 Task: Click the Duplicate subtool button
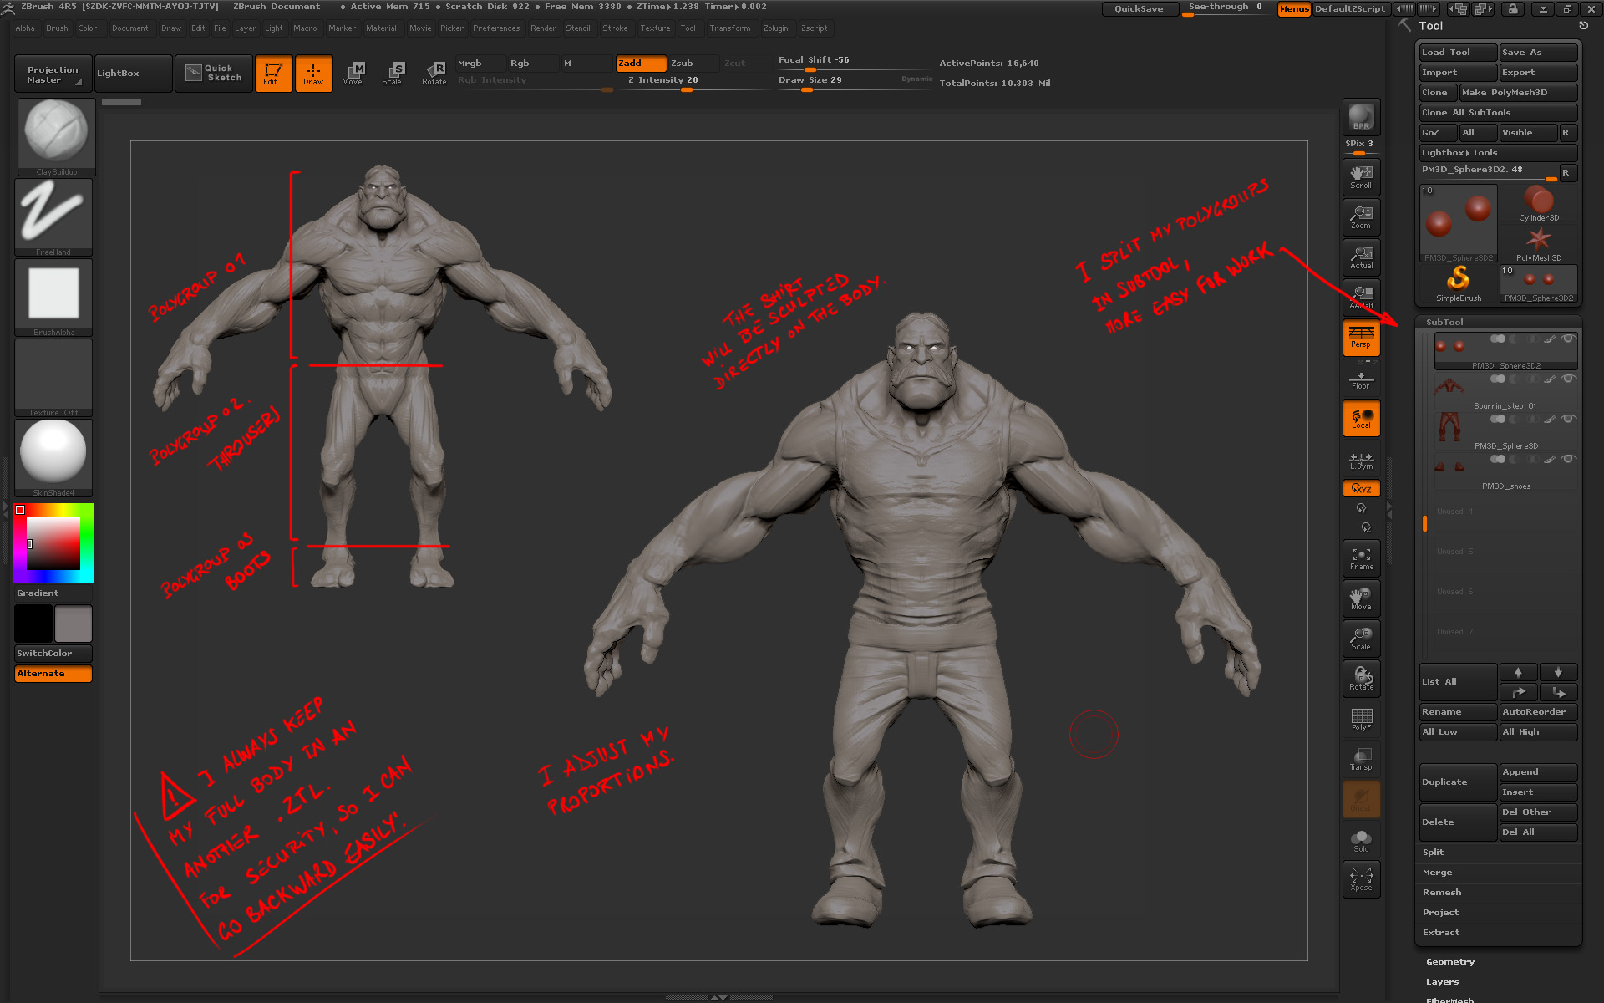pyautogui.click(x=1458, y=782)
